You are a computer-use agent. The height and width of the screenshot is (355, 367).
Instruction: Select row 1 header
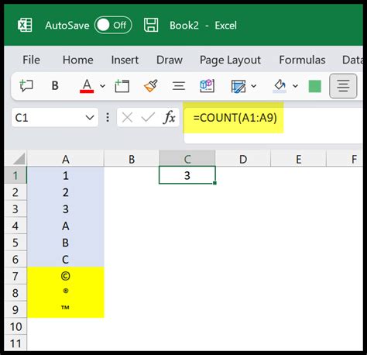pyautogui.click(x=15, y=175)
